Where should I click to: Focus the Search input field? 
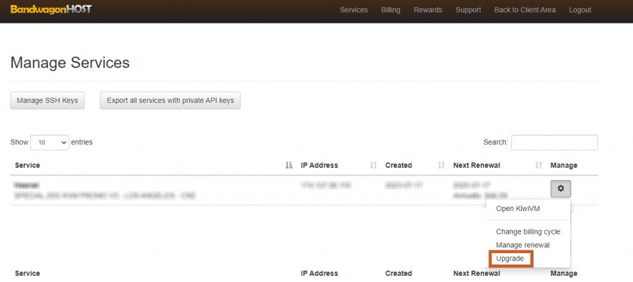(554, 143)
